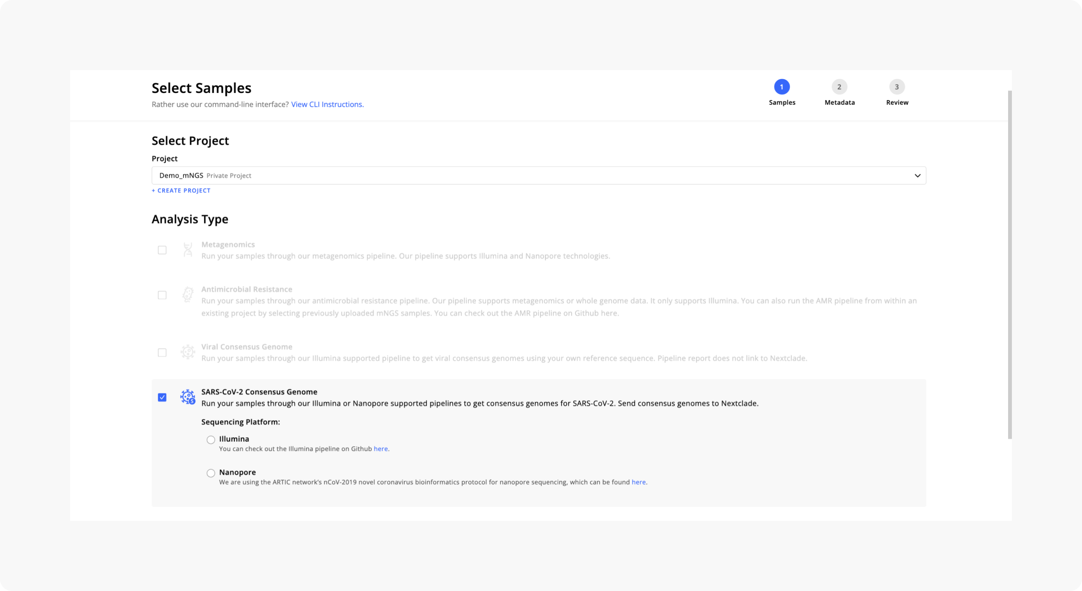Click the 'Illumina' option label
Viewport: 1082px width, 591px height.
234,439
